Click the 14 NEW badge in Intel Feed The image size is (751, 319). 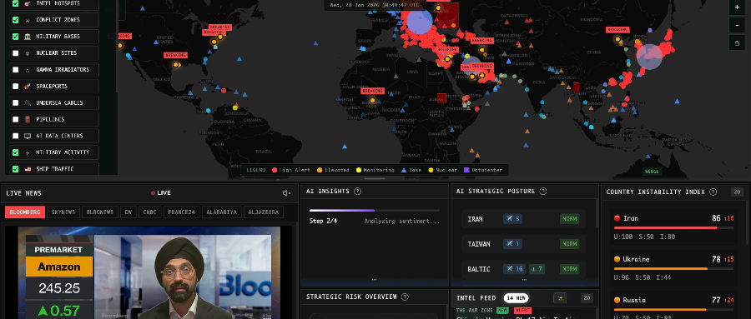pos(517,298)
